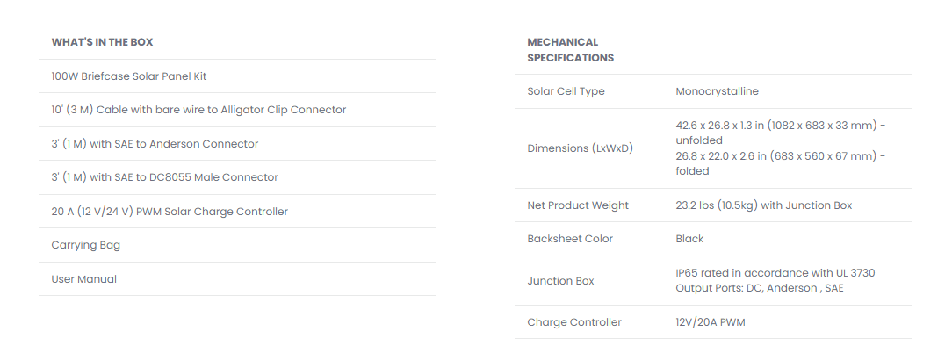Select the SAE to Anderson Connector row
Viewport: 945px width, 353px height.
click(x=155, y=144)
